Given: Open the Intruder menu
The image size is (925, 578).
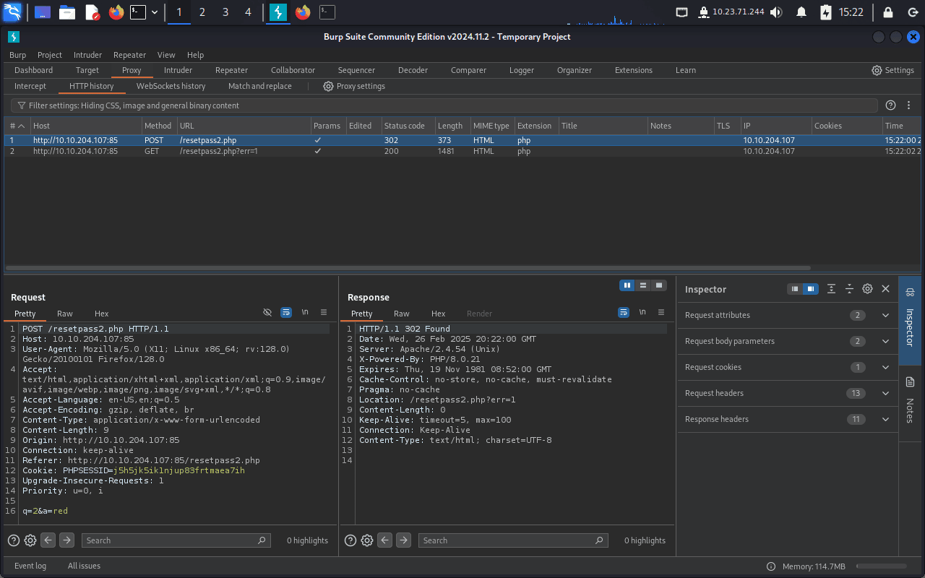Looking at the screenshot, I should pyautogui.click(x=87, y=55).
